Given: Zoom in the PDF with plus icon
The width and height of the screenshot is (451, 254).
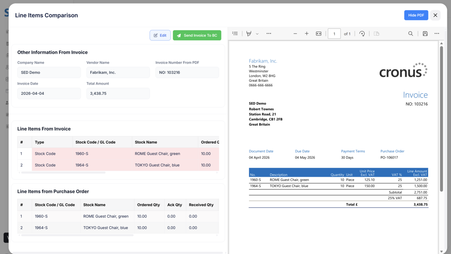Looking at the screenshot, I should 307,34.
